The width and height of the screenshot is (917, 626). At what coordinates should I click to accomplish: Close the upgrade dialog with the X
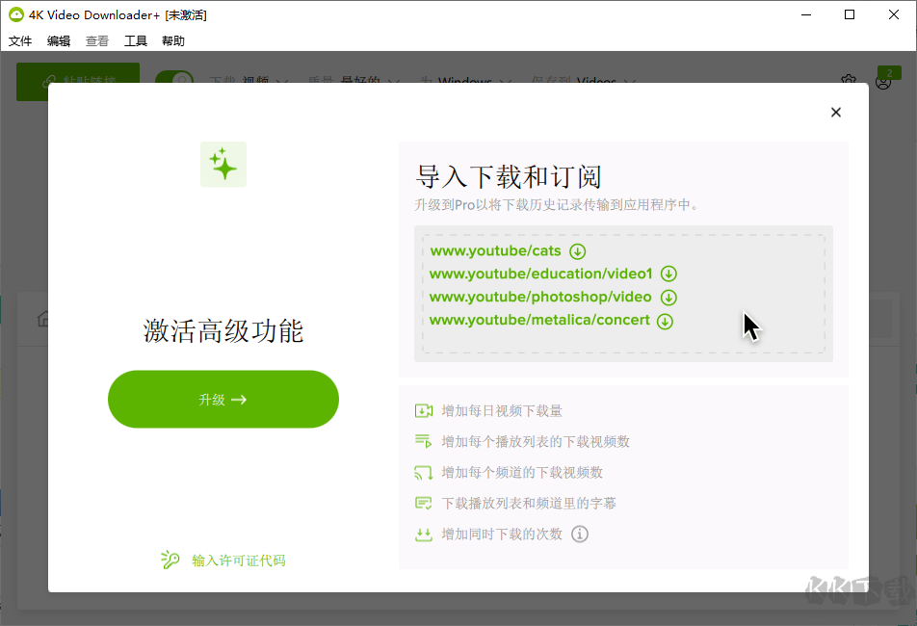(x=836, y=113)
